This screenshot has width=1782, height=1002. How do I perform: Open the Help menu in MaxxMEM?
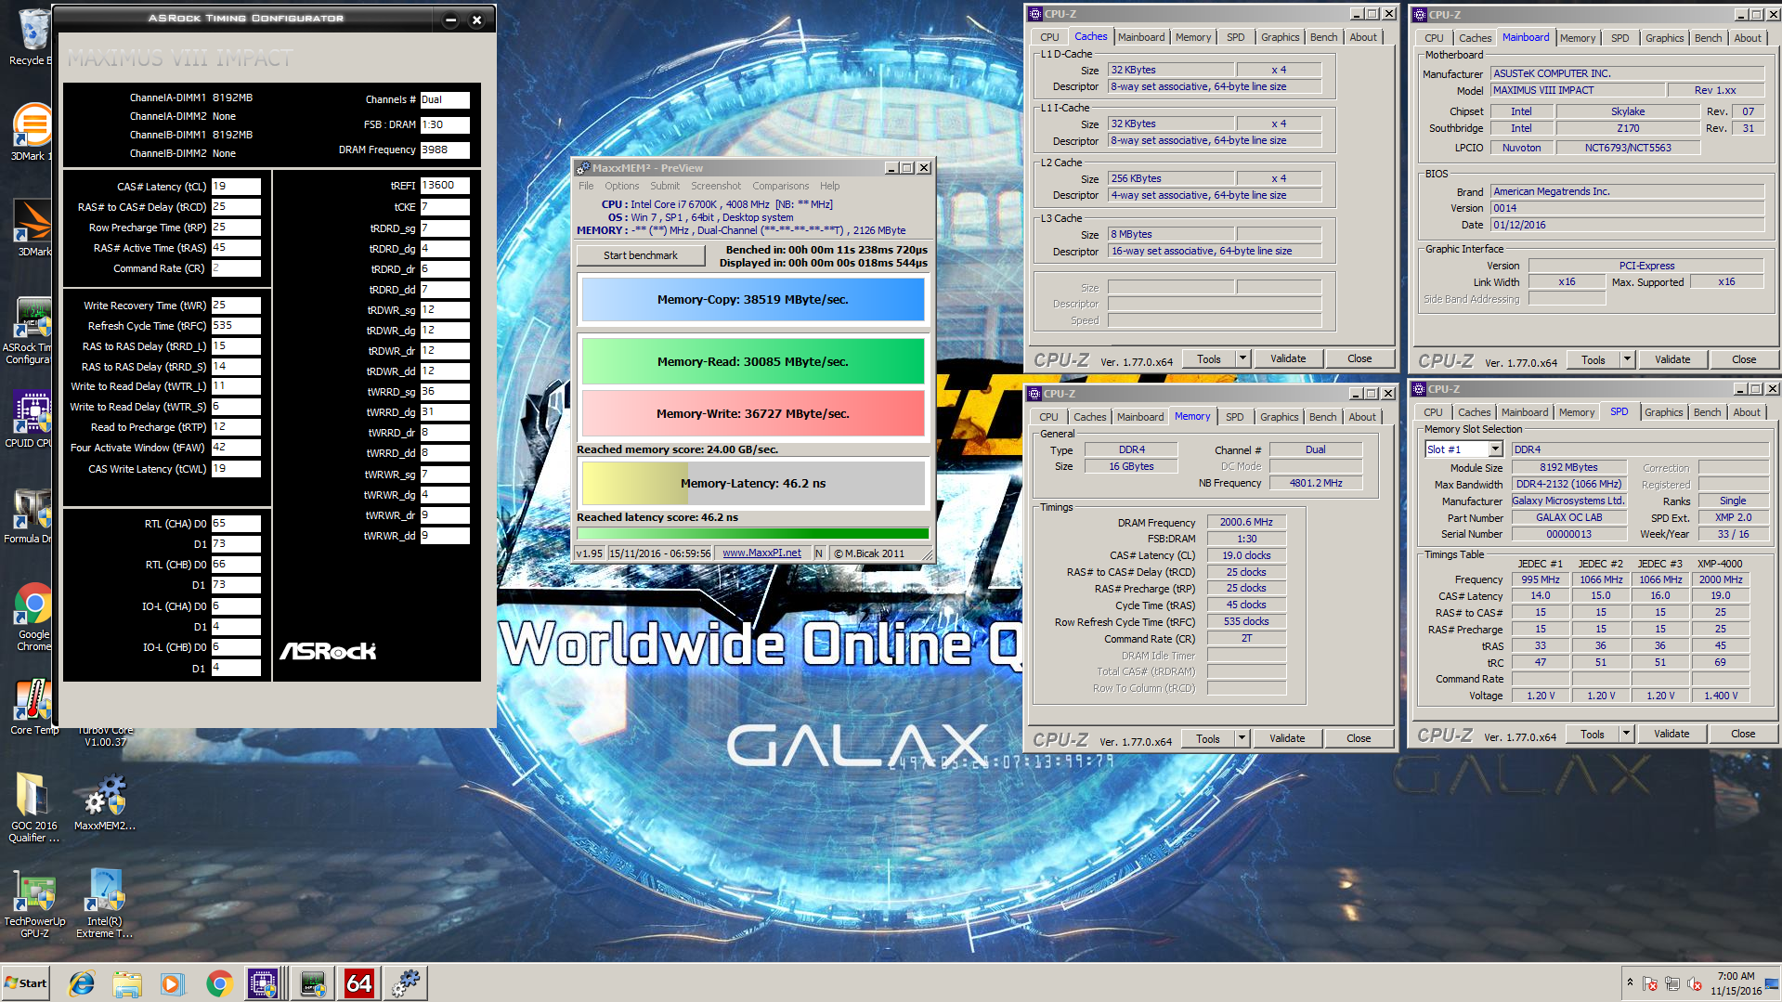(829, 186)
